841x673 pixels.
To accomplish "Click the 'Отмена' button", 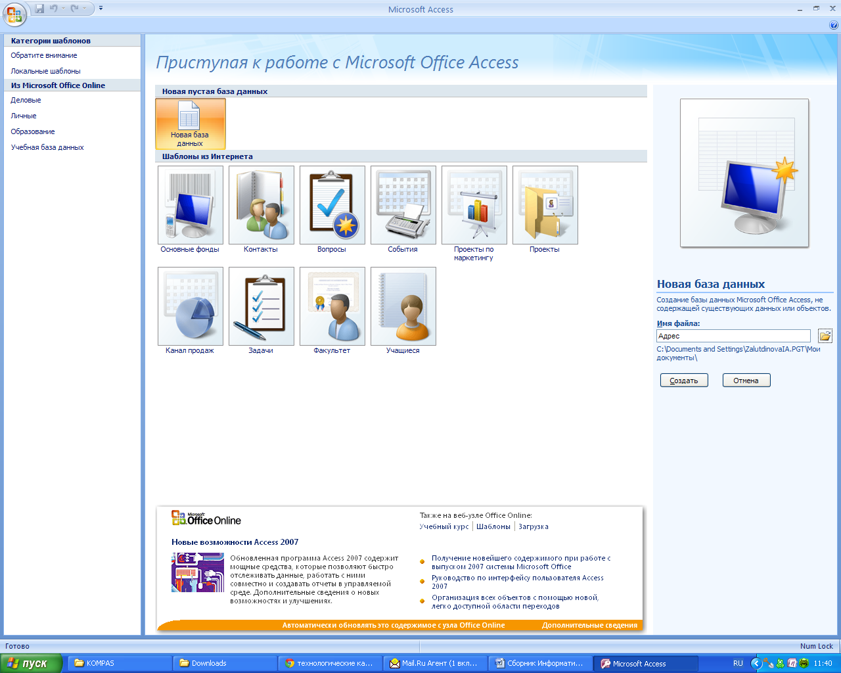I will tap(746, 381).
